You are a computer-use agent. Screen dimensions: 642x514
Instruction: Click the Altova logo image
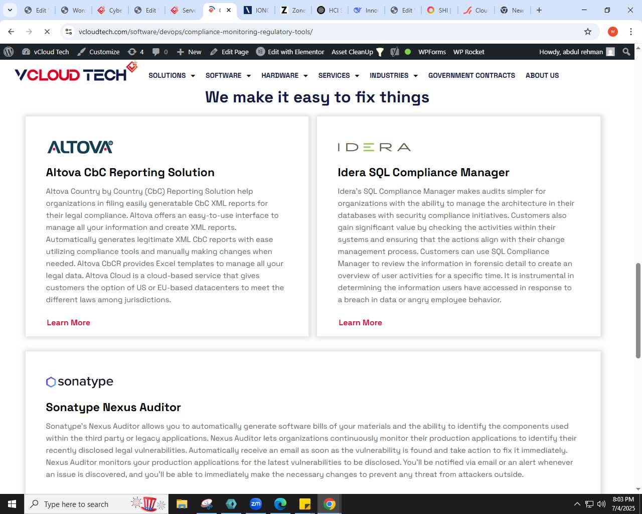point(80,147)
